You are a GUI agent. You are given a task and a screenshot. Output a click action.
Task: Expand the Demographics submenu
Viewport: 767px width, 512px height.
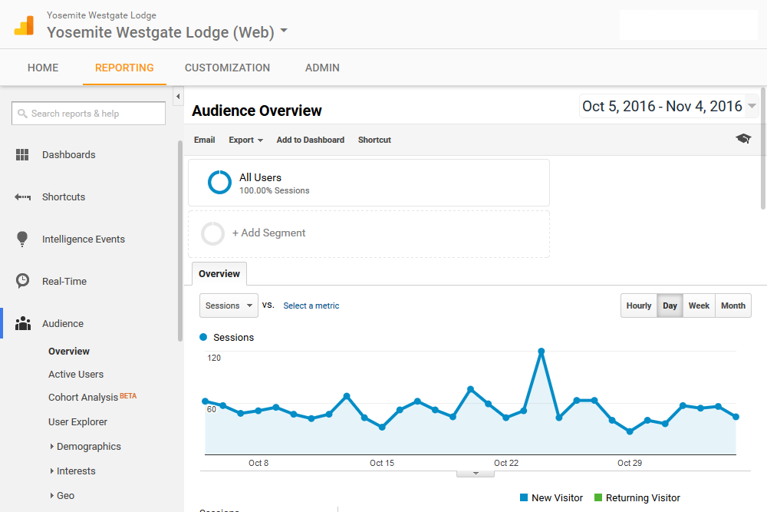(x=52, y=447)
